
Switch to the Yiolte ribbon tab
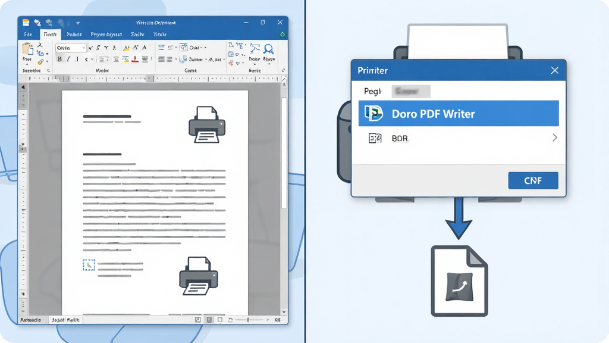click(159, 34)
